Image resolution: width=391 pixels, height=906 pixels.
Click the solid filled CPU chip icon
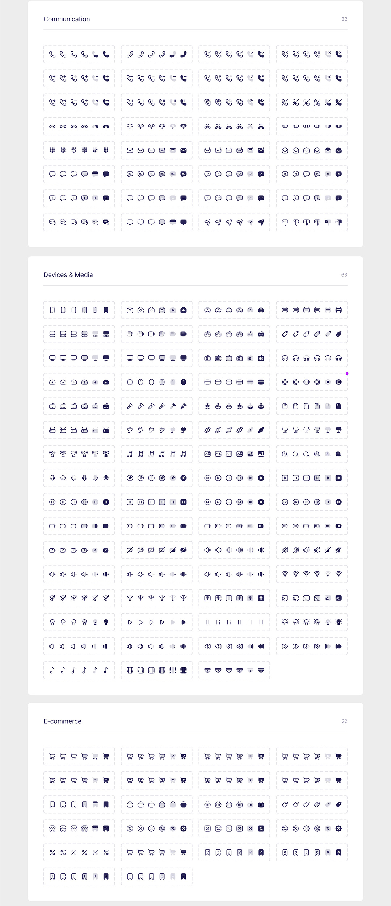pos(339,382)
